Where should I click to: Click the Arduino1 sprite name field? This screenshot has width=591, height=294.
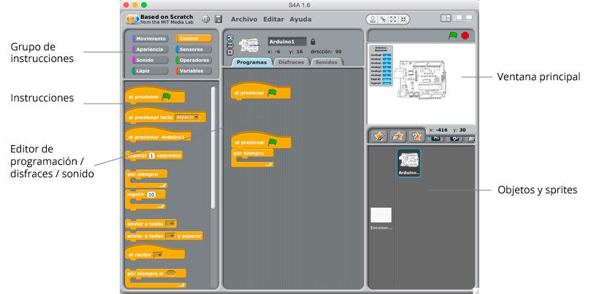tap(287, 42)
